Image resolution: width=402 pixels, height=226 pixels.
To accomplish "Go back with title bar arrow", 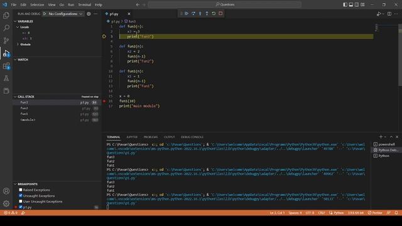I will [x=138, y=4].
